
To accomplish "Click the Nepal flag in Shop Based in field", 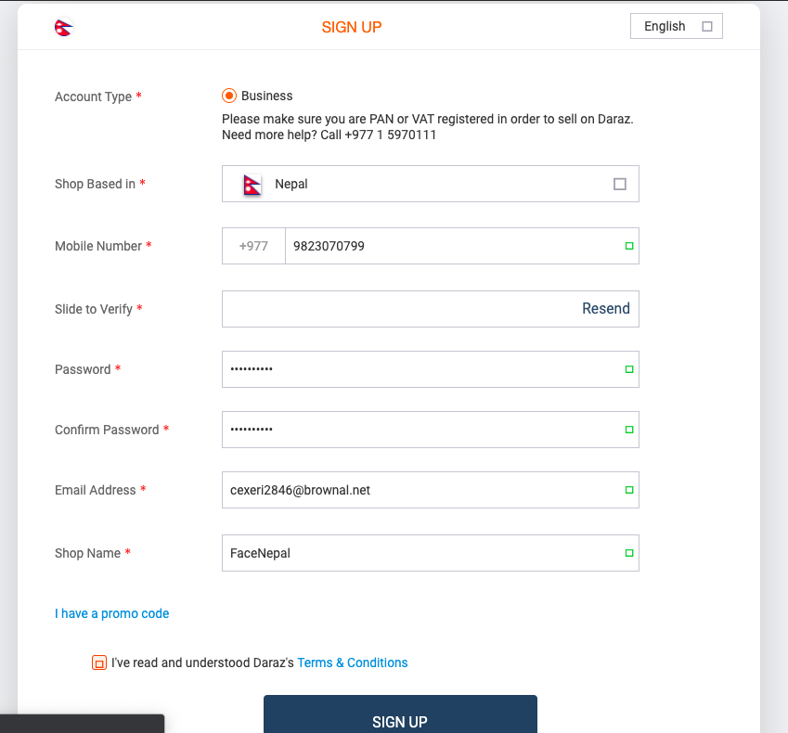I will (x=252, y=185).
